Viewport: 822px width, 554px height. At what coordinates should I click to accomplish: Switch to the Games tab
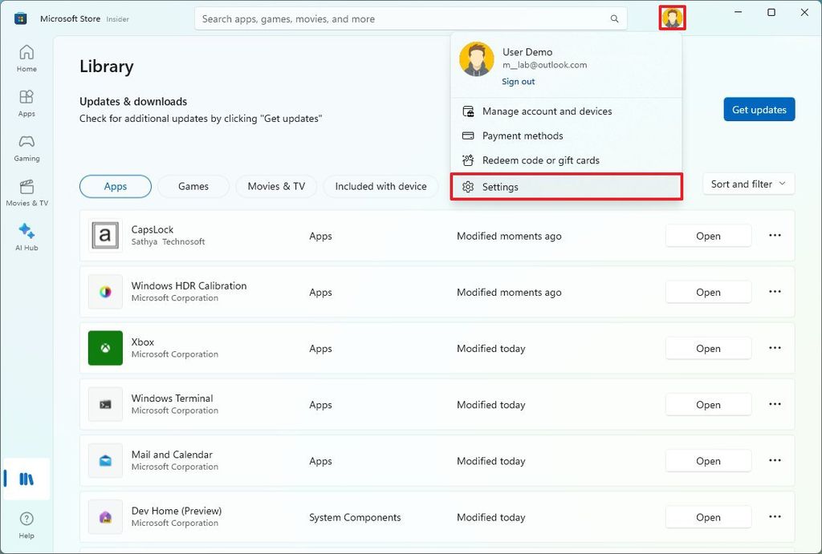193,186
